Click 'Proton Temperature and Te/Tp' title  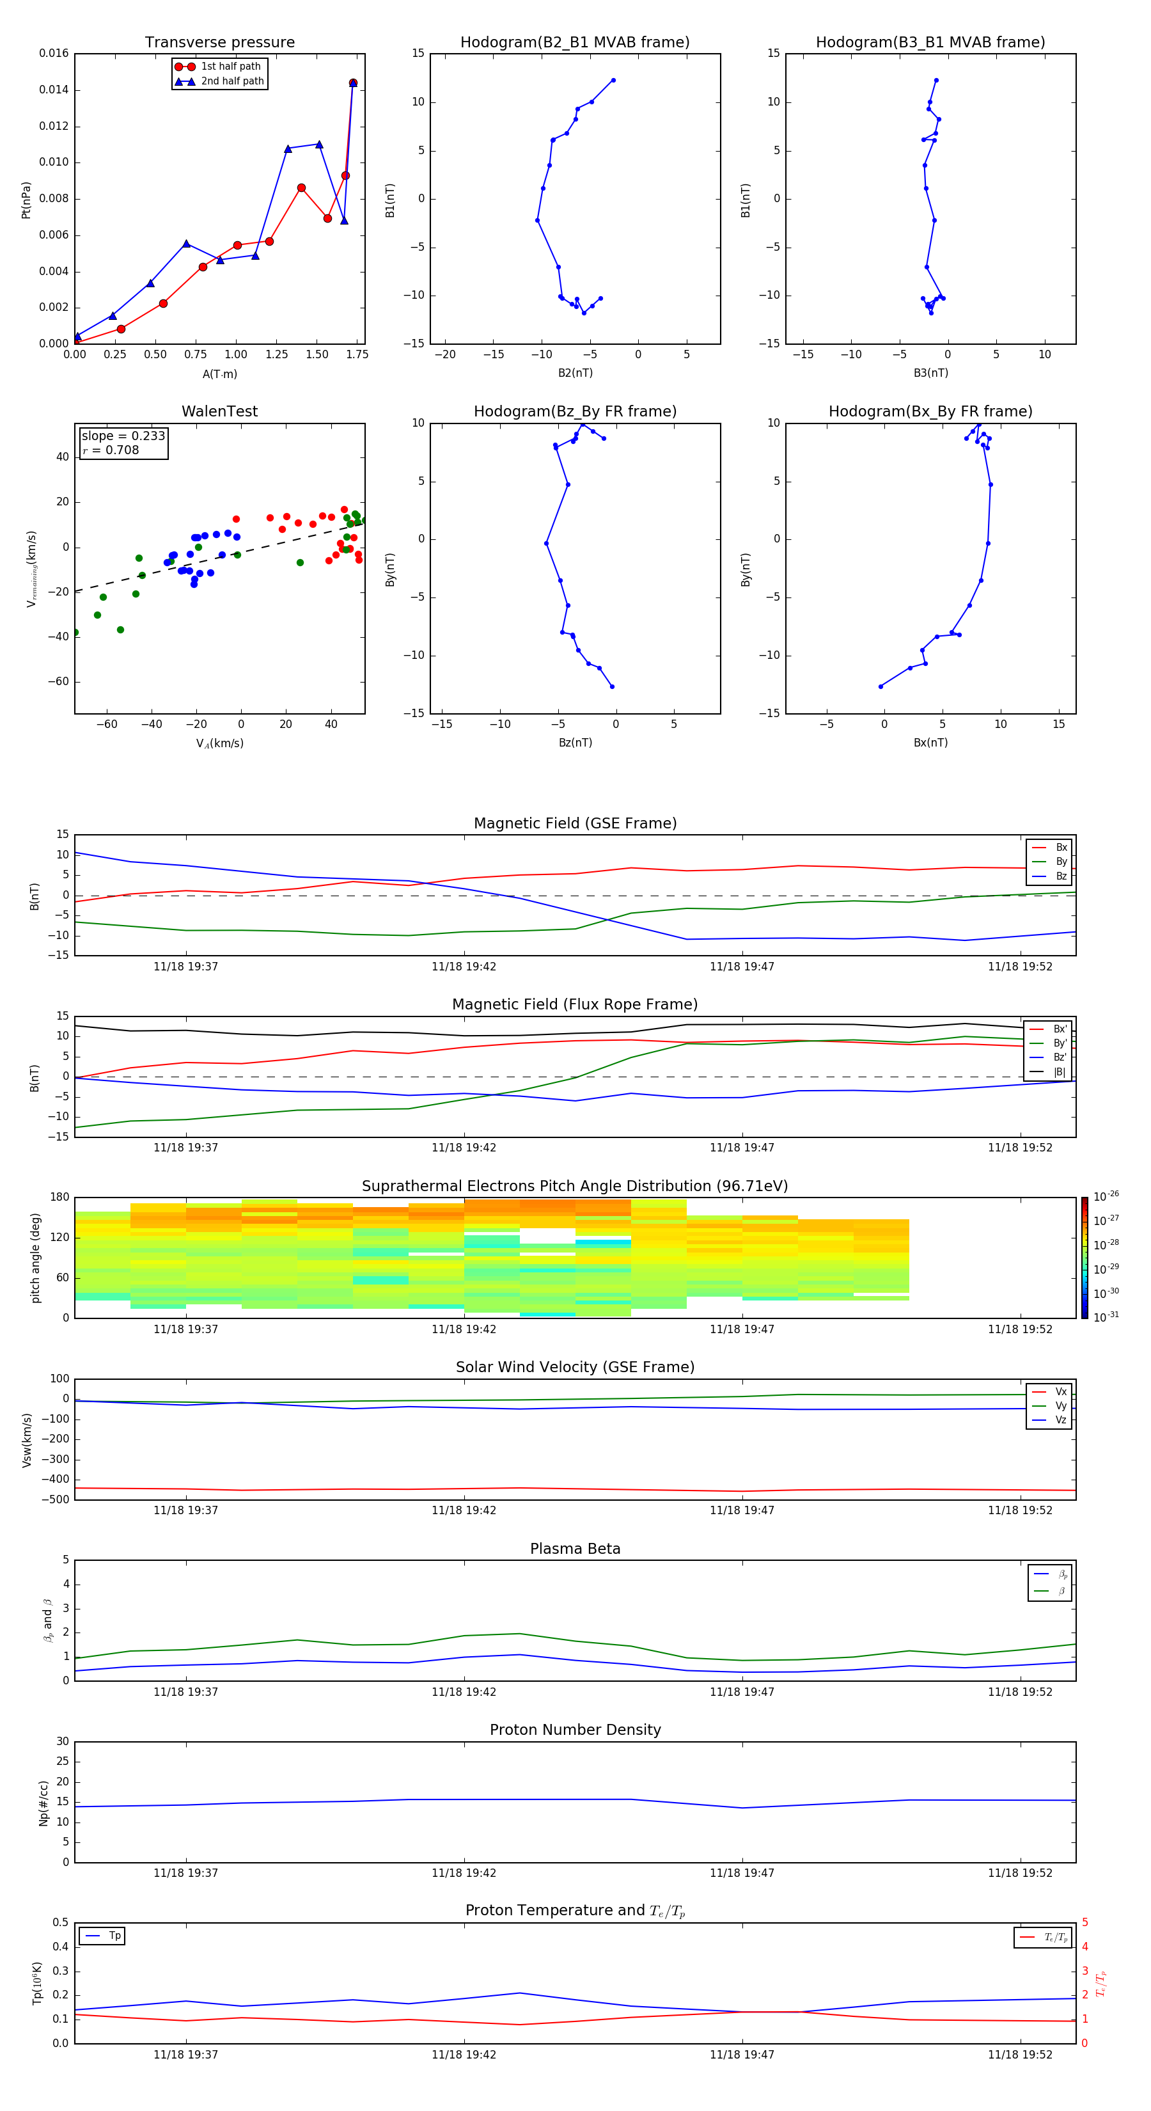(x=575, y=1911)
